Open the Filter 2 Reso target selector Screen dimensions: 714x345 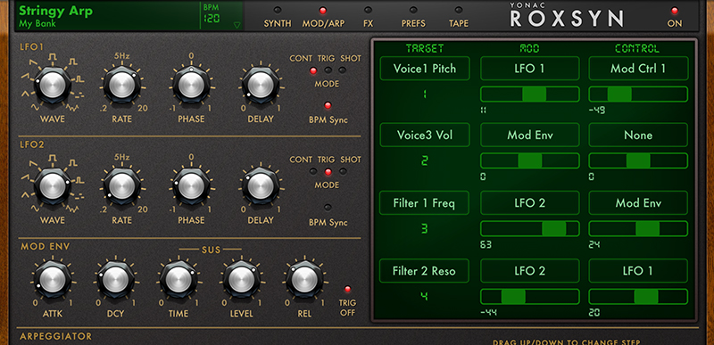click(425, 271)
